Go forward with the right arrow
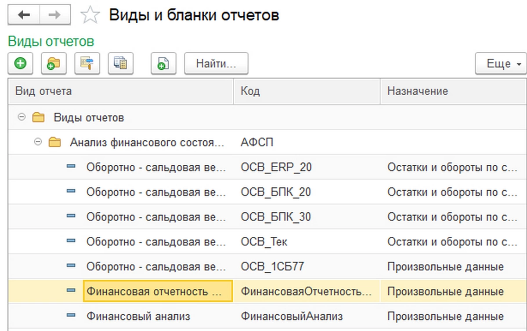 55,15
